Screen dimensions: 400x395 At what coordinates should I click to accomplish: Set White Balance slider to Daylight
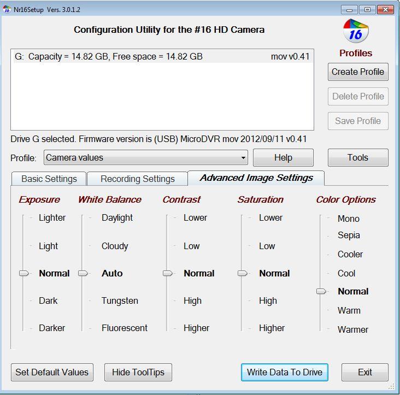(83, 218)
